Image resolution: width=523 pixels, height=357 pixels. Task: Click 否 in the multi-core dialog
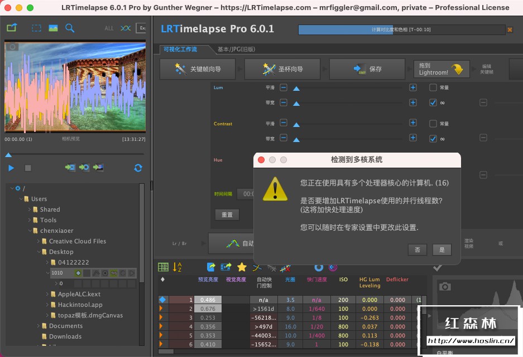tap(418, 250)
